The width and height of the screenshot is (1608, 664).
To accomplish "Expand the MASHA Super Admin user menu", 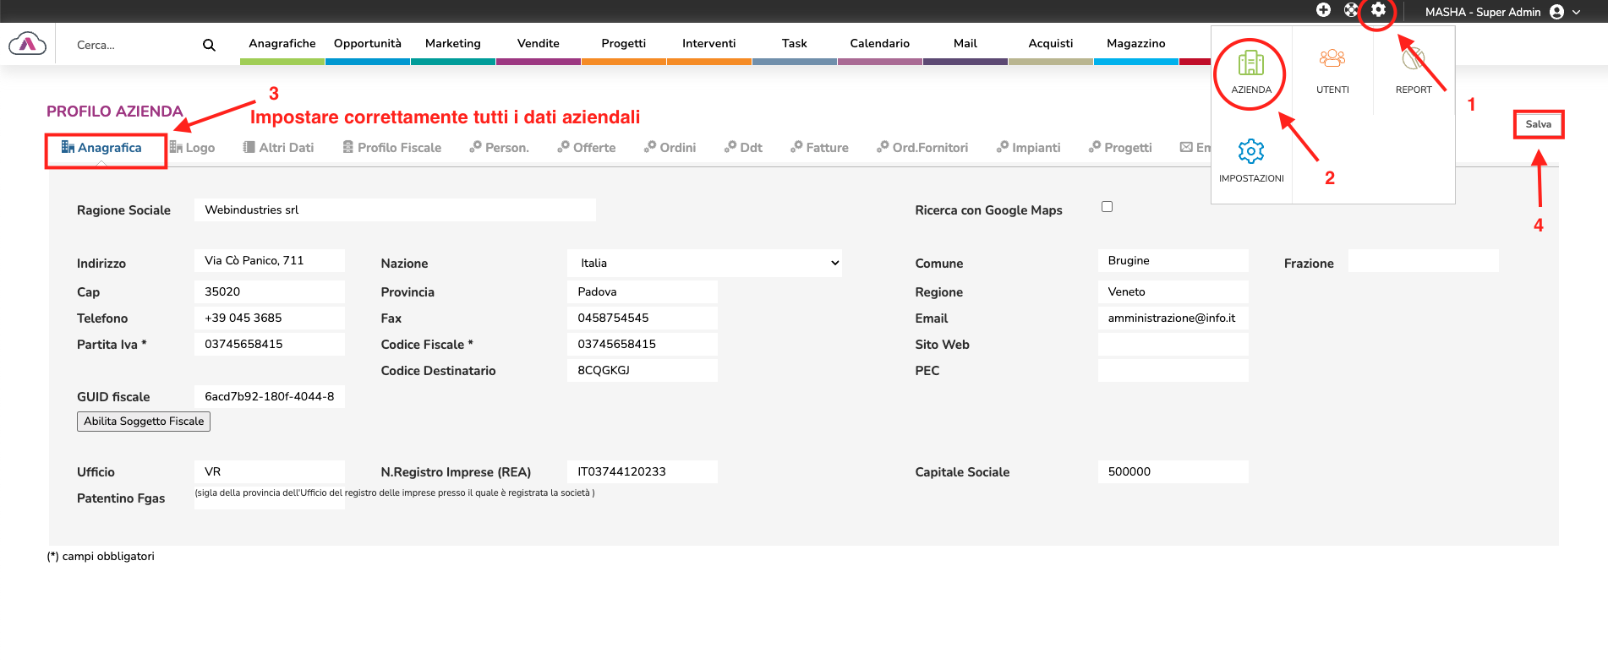I will pyautogui.click(x=1501, y=12).
